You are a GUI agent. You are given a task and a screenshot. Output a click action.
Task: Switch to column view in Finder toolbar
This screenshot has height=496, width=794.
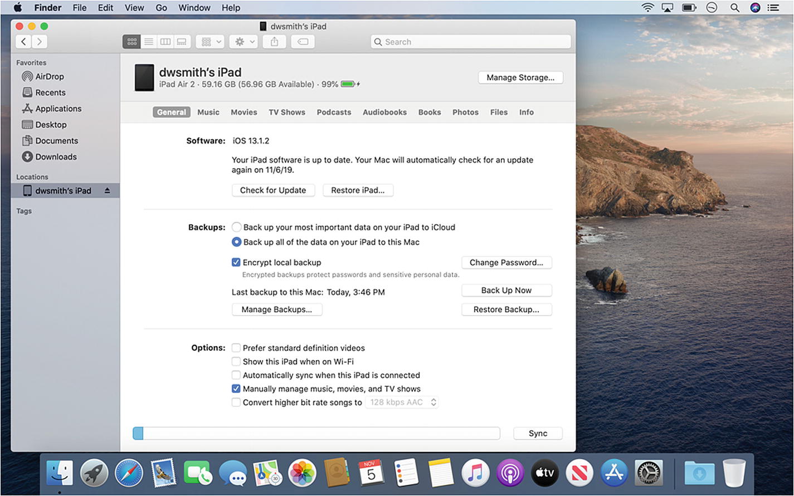coord(165,42)
